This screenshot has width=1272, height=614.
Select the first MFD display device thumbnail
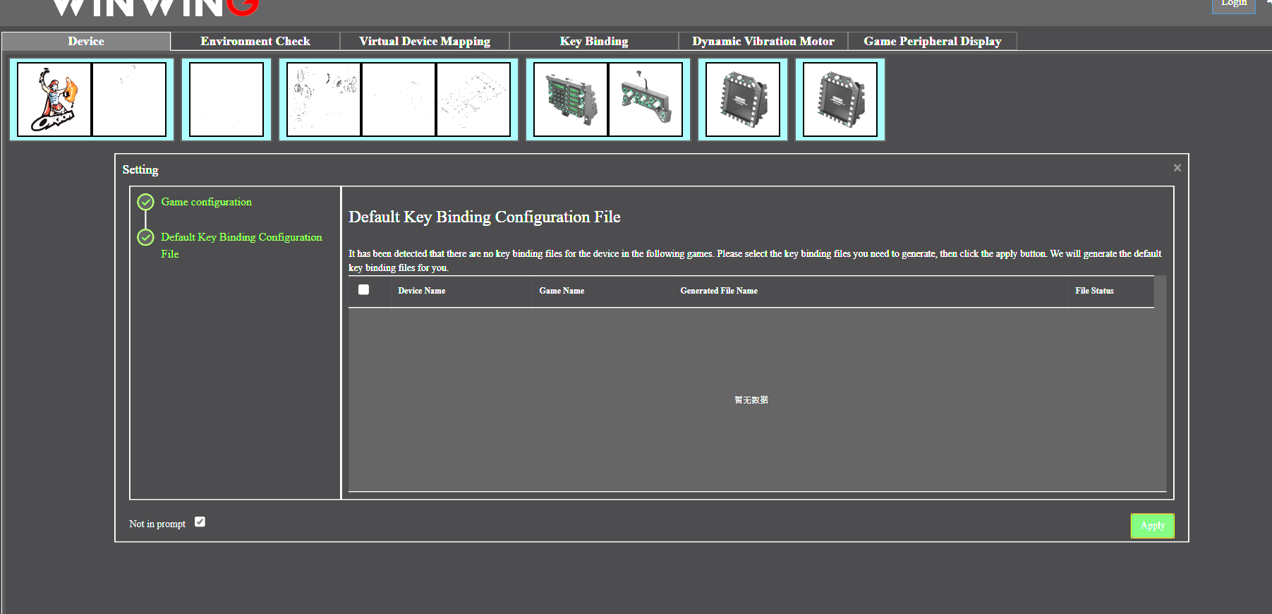743,100
